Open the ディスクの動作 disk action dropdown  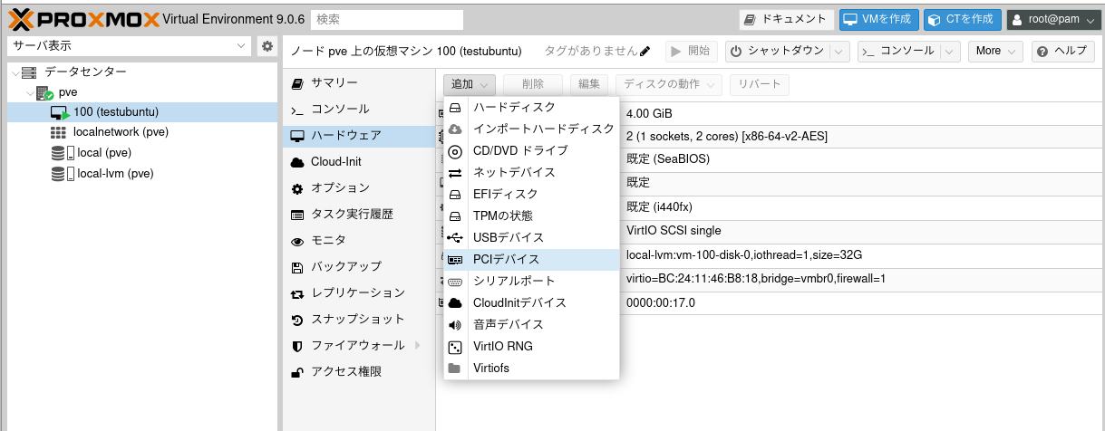(x=669, y=84)
